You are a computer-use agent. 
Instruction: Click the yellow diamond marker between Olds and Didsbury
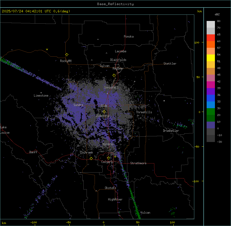click(104, 112)
